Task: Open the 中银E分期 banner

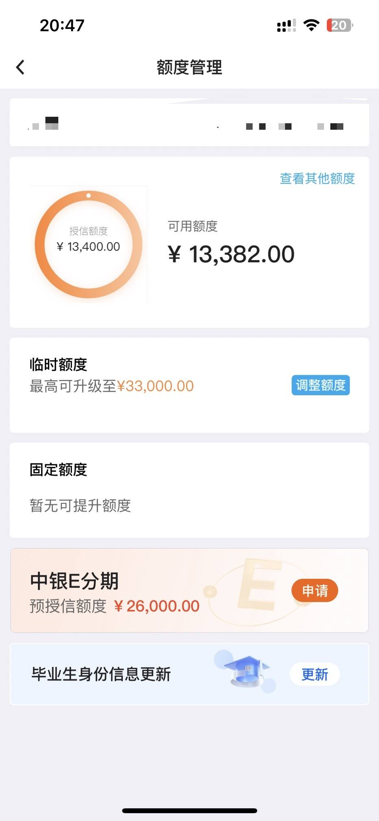Action: click(x=189, y=590)
